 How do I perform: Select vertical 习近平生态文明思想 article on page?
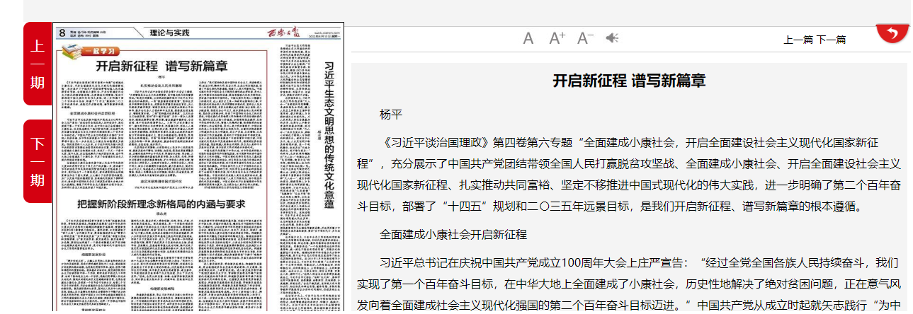tap(328, 134)
